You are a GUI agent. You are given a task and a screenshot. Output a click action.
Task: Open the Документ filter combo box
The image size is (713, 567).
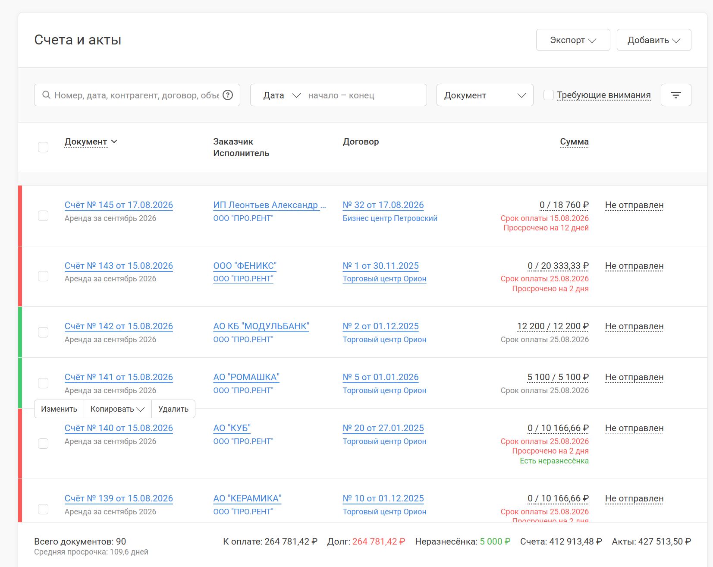coord(485,95)
